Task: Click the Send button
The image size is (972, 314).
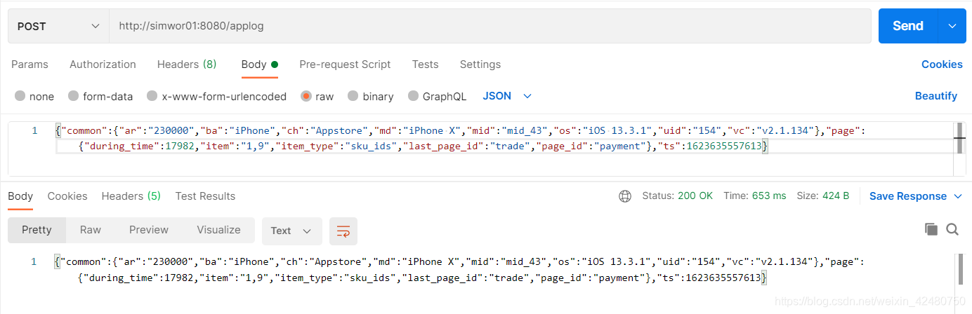Action: coord(908,26)
